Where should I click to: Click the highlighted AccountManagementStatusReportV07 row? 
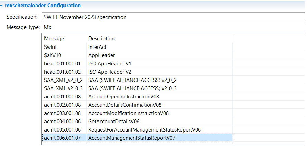click(132, 138)
